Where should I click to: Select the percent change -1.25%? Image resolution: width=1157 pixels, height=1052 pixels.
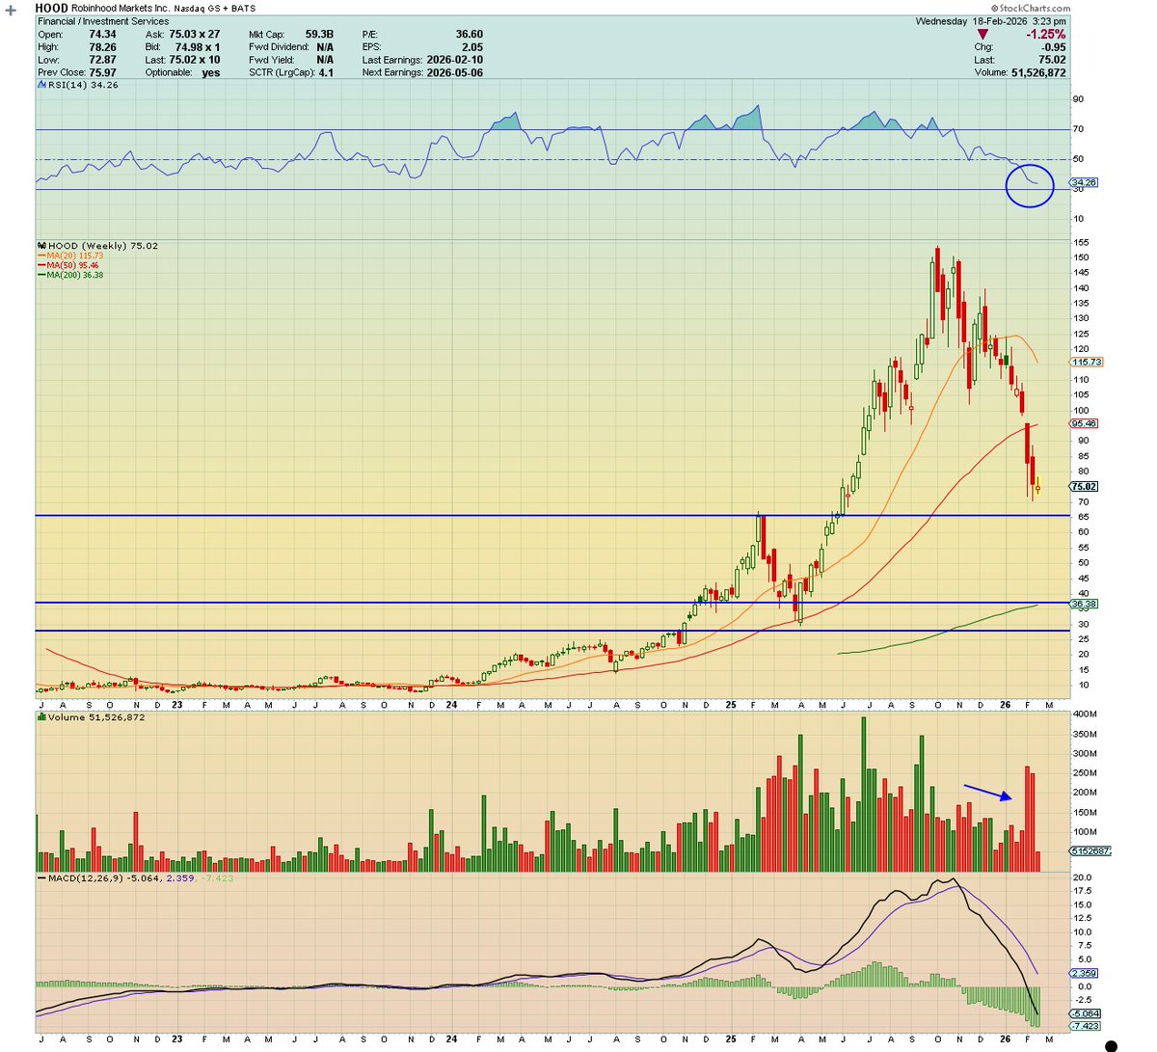point(1045,34)
